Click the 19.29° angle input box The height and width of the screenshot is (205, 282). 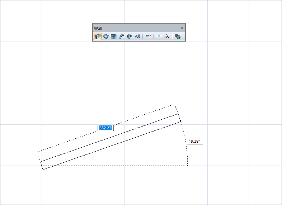pyautogui.click(x=195, y=141)
